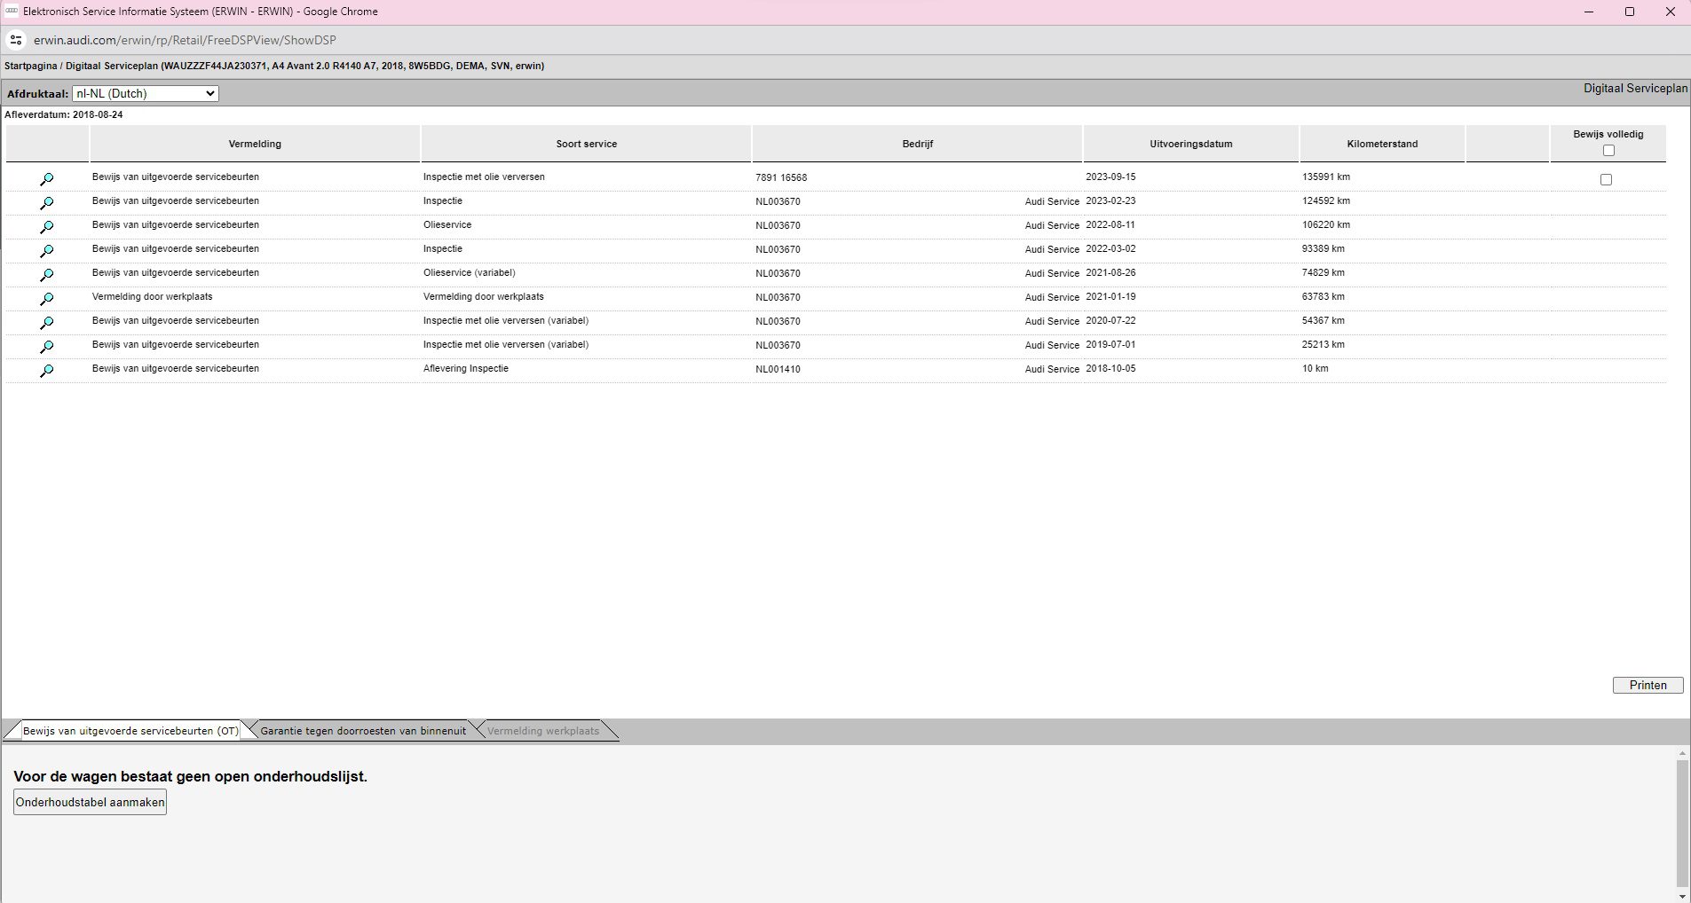Maximize the Chrome window
Screen dimensions: 1691x903
tap(1630, 12)
